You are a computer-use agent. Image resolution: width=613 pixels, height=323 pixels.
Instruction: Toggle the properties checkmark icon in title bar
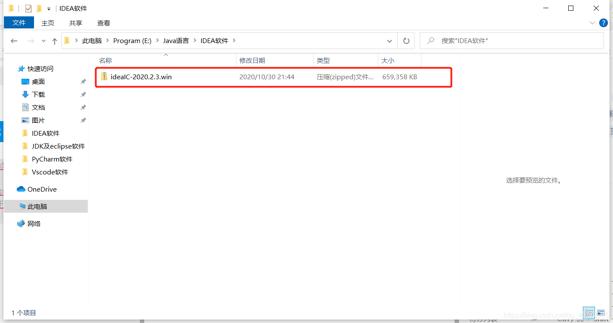28,8
